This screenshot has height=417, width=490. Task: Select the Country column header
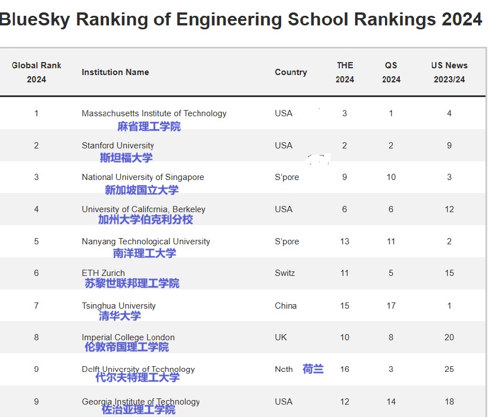coord(291,72)
